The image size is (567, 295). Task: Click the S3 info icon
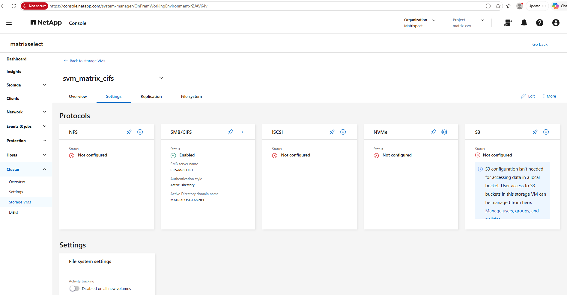pyautogui.click(x=480, y=169)
